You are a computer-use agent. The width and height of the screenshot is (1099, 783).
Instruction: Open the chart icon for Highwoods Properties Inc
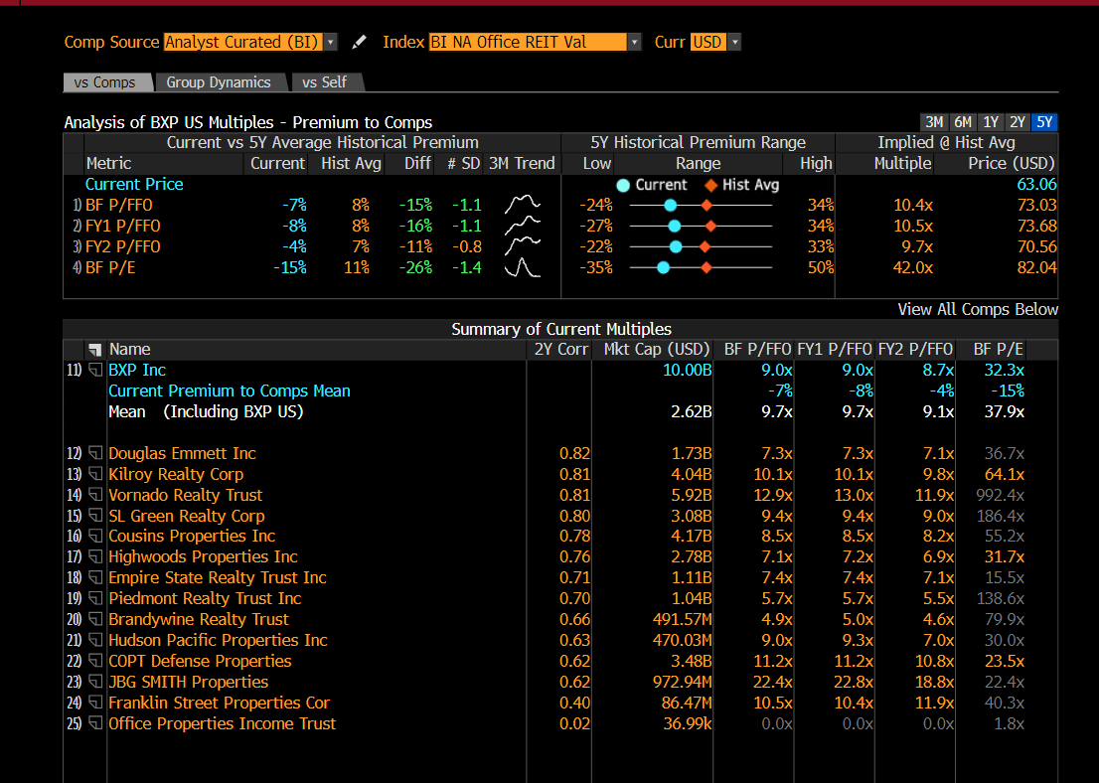click(95, 557)
